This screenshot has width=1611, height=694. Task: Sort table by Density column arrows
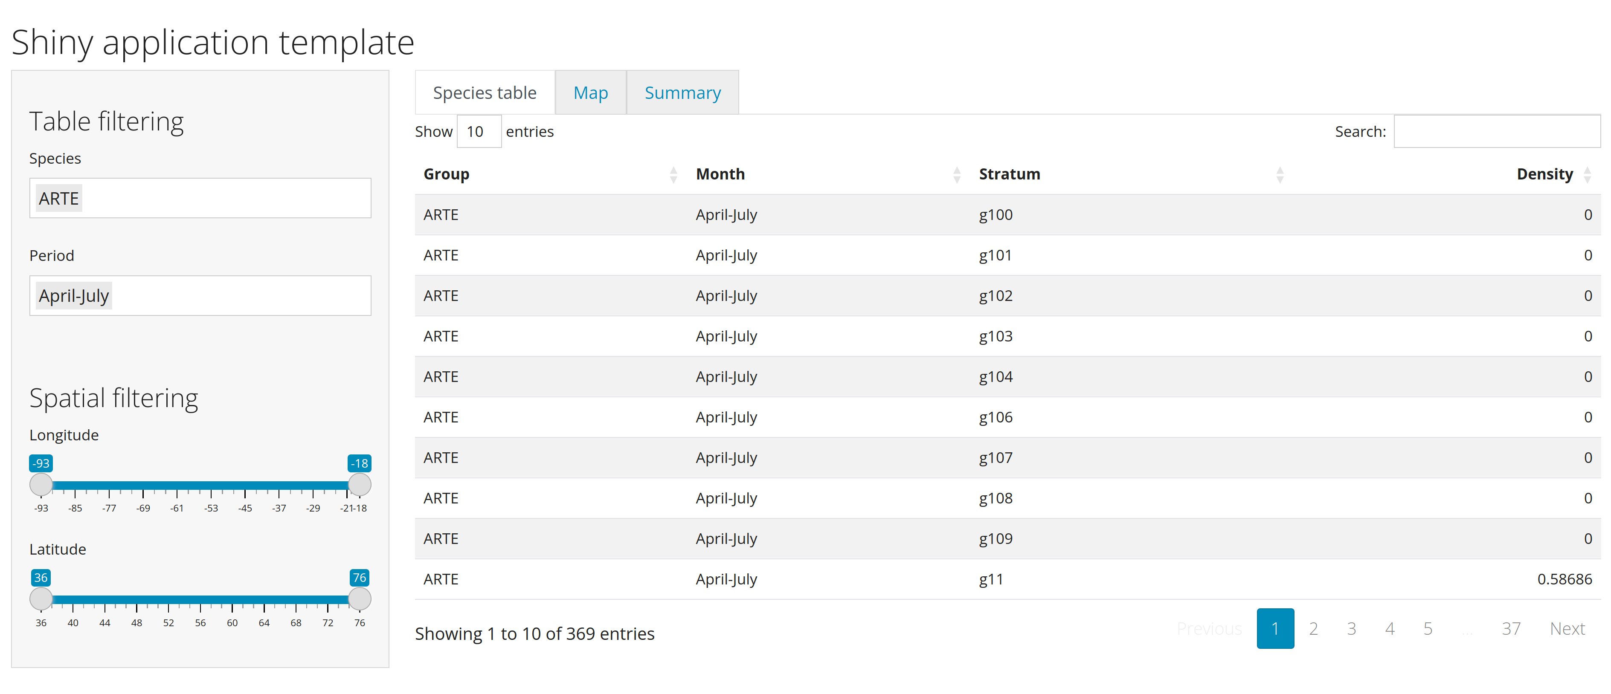coord(1587,174)
